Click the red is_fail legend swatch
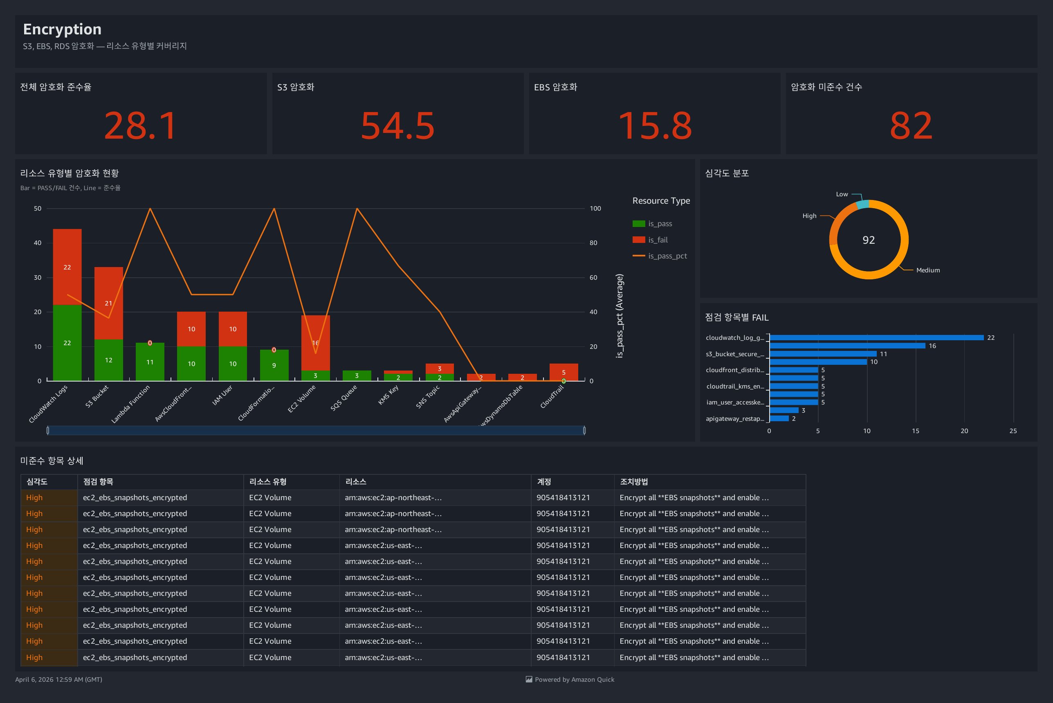1053x703 pixels. [x=638, y=240]
